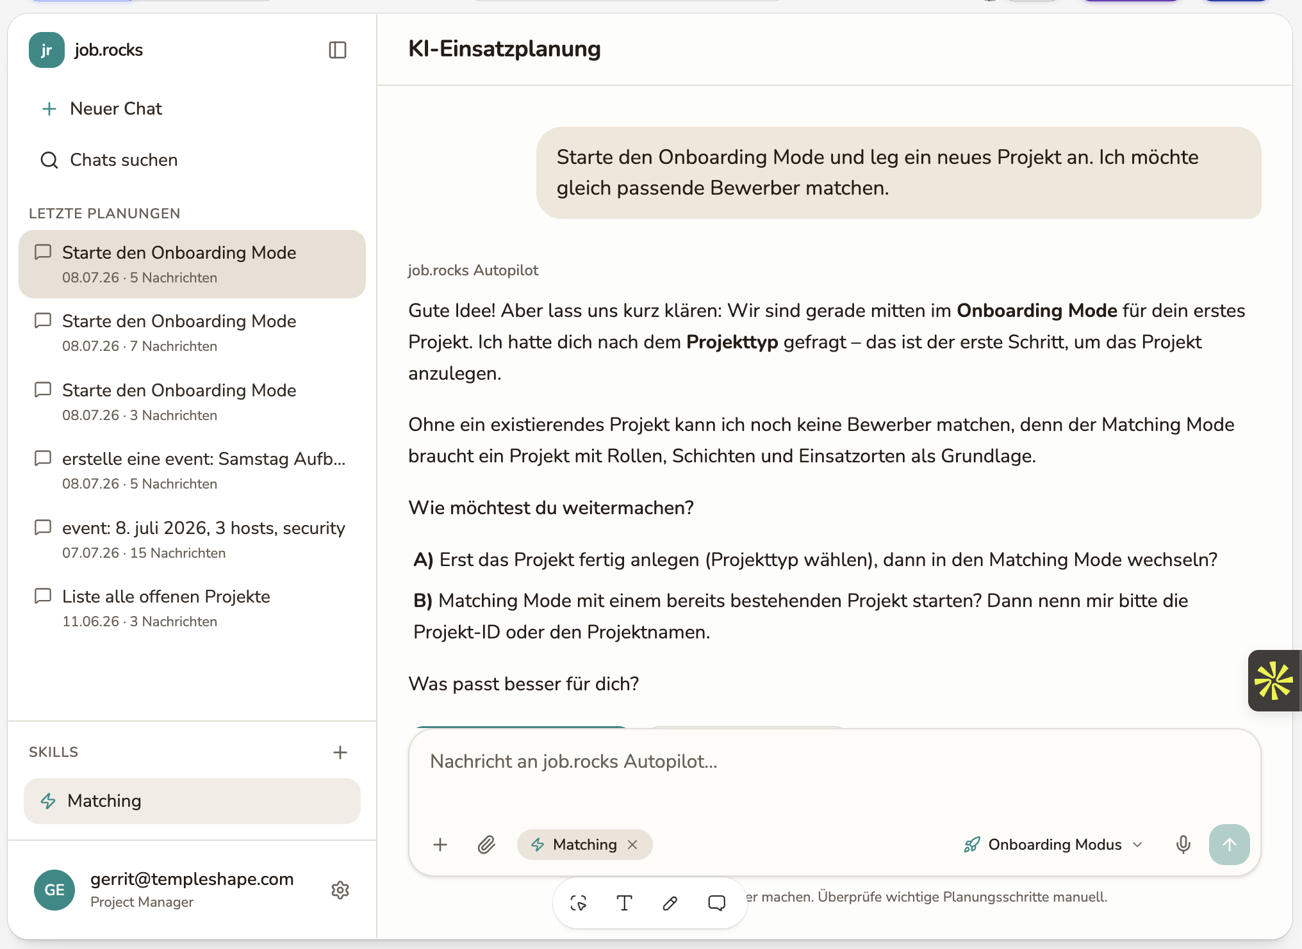
Task: Start voice input with microphone icon
Action: coord(1183,845)
